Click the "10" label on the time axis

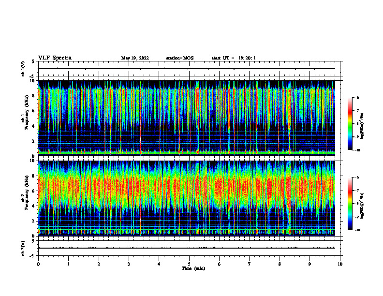coord(340,264)
